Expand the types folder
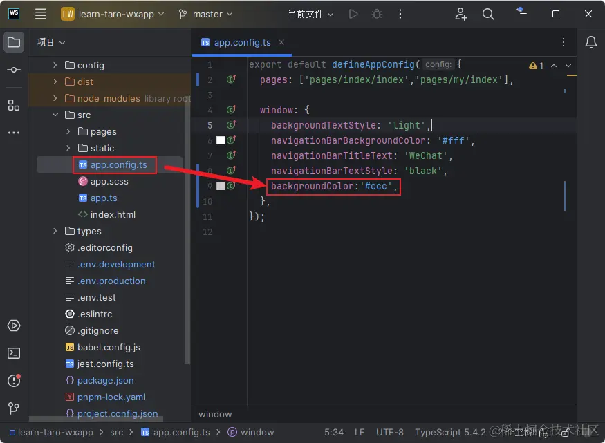605x443 pixels. [55, 231]
